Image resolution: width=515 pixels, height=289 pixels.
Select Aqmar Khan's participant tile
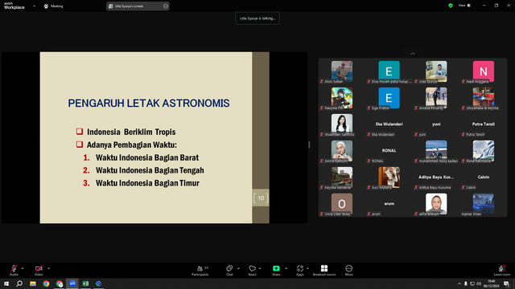(483, 205)
